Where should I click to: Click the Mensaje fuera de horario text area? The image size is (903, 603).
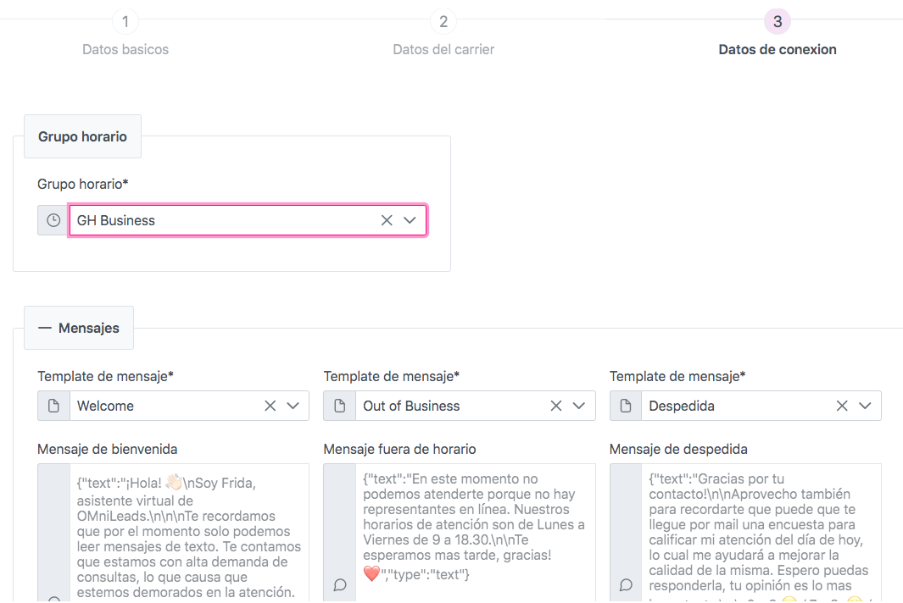(x=475, y=534)
